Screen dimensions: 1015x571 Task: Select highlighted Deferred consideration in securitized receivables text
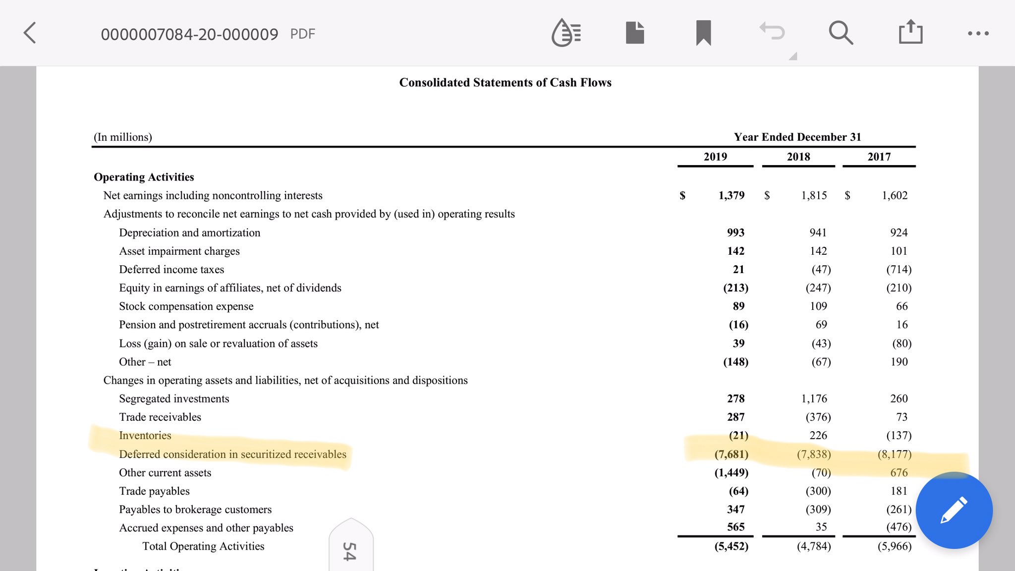(232, 454)
